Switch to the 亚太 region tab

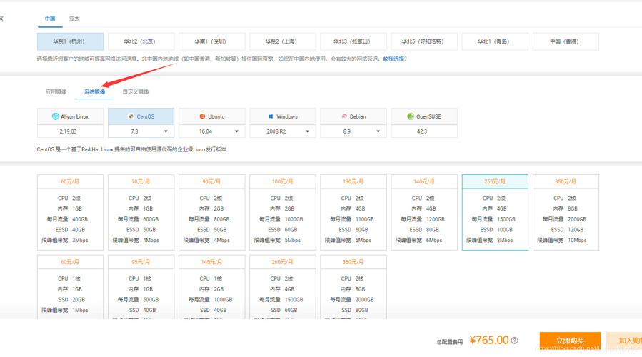(x=74, y=19)
